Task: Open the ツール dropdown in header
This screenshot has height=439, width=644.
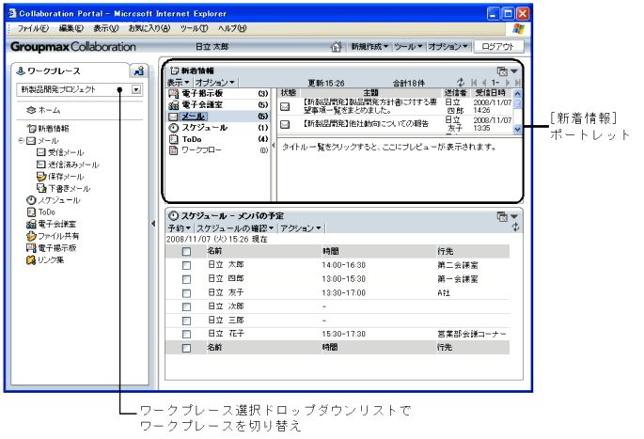Action: pyautogui.click(x=408, y=47)
